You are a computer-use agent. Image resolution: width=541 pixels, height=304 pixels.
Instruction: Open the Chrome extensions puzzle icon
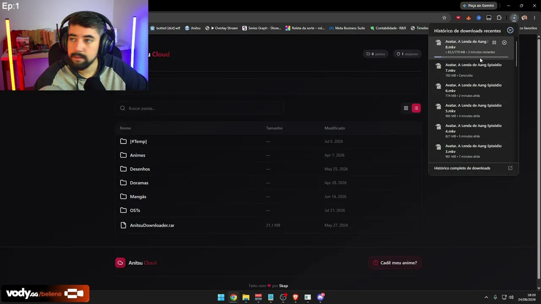[x=499, y=18]
